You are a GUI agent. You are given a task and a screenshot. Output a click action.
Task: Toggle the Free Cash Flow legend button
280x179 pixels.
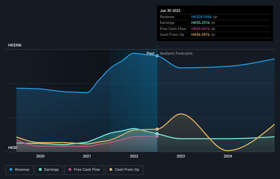click(84, 170)
